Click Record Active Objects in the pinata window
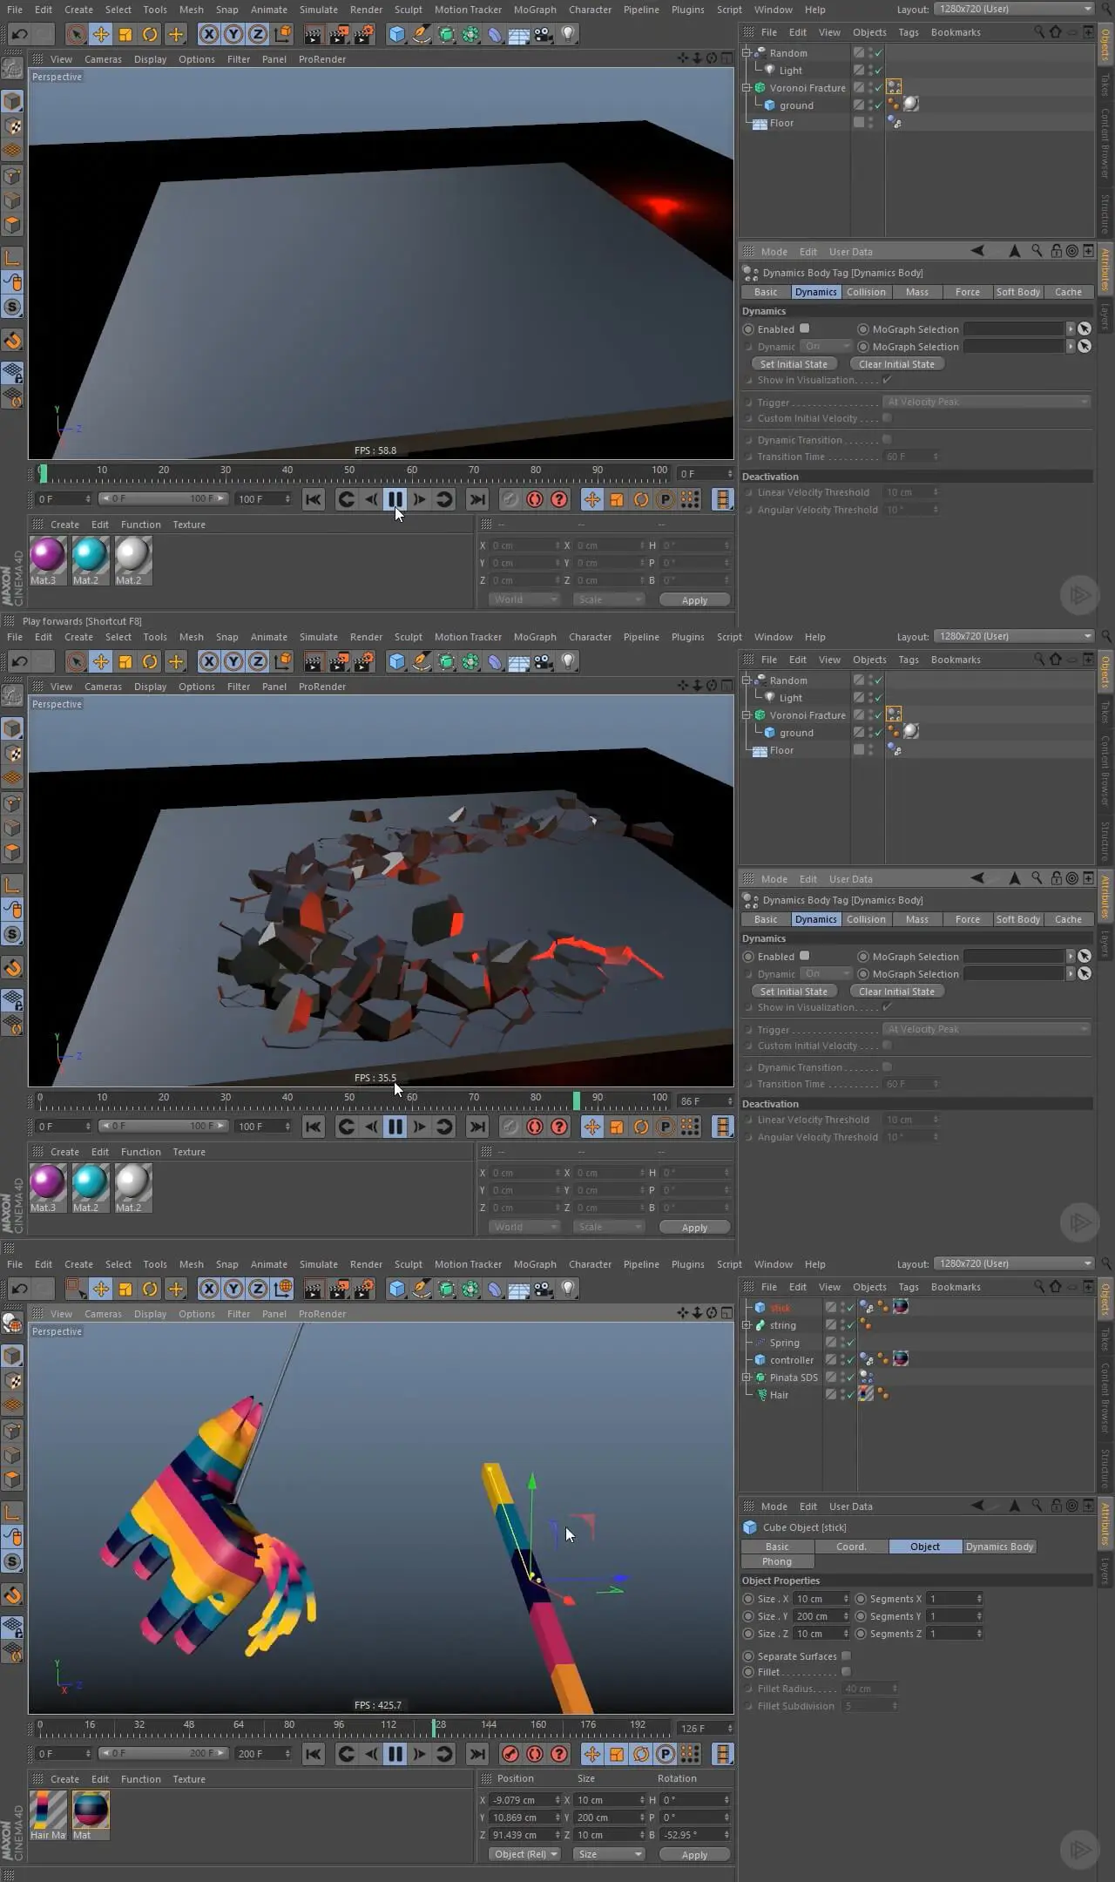Viewport: 1115px width, 1882px height. (510, 1754)
